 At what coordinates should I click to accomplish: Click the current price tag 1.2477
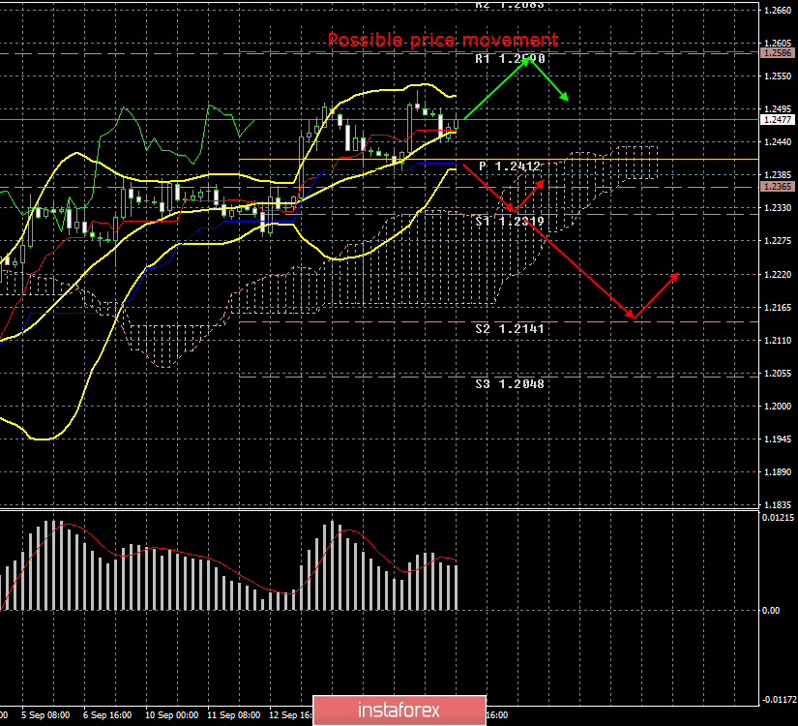pyautogui.click(x=777, y=120)
